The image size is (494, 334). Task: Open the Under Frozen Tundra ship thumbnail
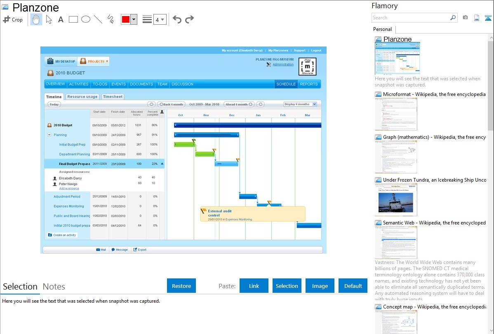[x=396, y=200]
